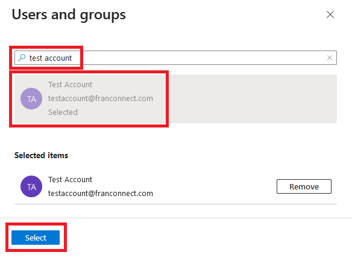Click the Users and groups panel title
The width and height of the screenshot is (352, 261).
point(69,15)
